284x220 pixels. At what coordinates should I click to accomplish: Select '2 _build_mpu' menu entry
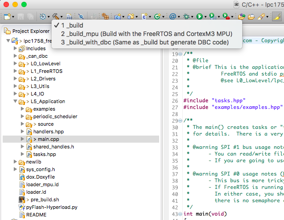pyautogui.click(x=147, y=34)
